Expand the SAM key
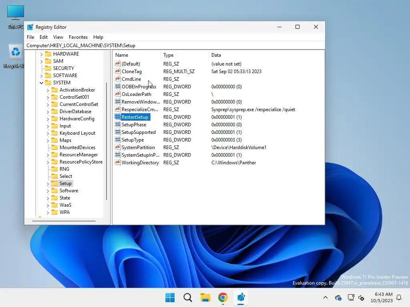The width and height of the screenshot is (410, 307). [41, 61]
